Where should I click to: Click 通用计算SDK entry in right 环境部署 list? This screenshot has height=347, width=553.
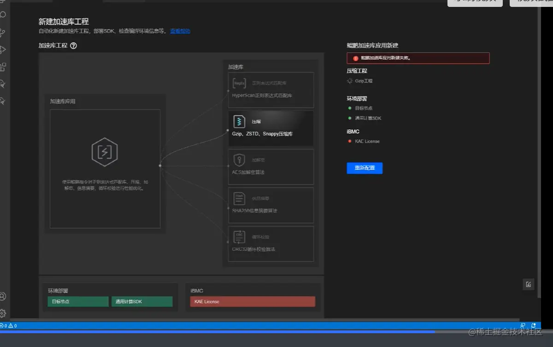368,118
